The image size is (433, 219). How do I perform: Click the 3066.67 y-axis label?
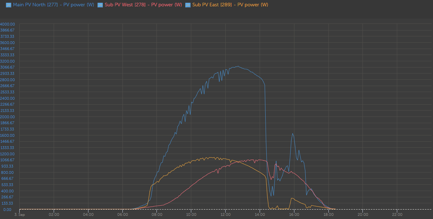[7, 67]
